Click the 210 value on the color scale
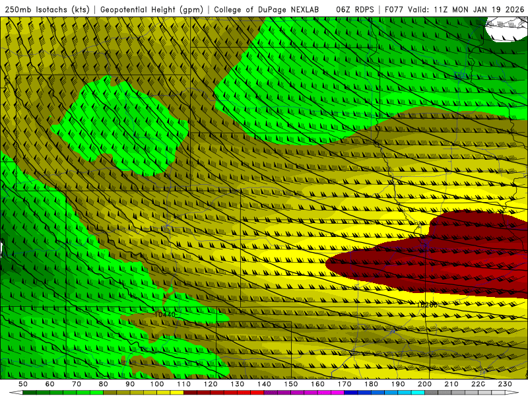The height and width of the screenshot is (396, 528). [451, 384]
